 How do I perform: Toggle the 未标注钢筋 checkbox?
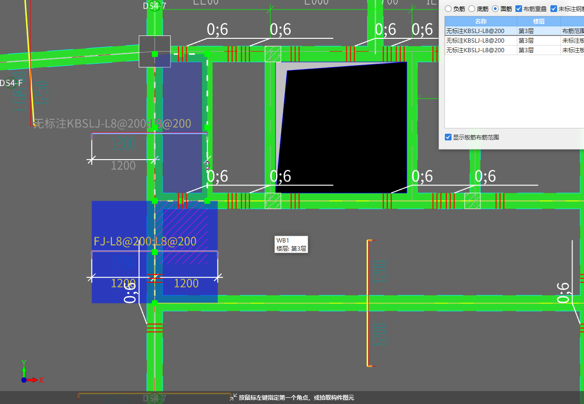tap(554, 9)
